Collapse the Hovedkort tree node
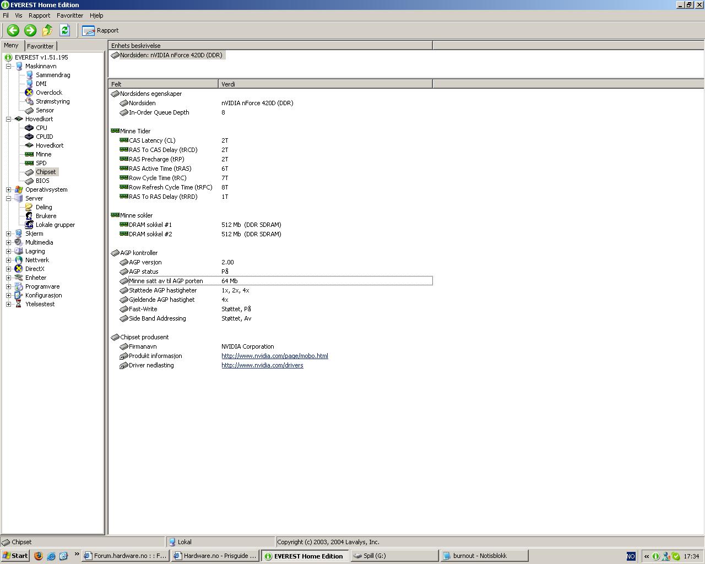 coord(9,119)
